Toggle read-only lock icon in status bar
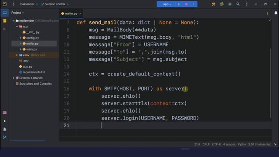Screen dimensions: 279x157 click(x=275, y=144)
